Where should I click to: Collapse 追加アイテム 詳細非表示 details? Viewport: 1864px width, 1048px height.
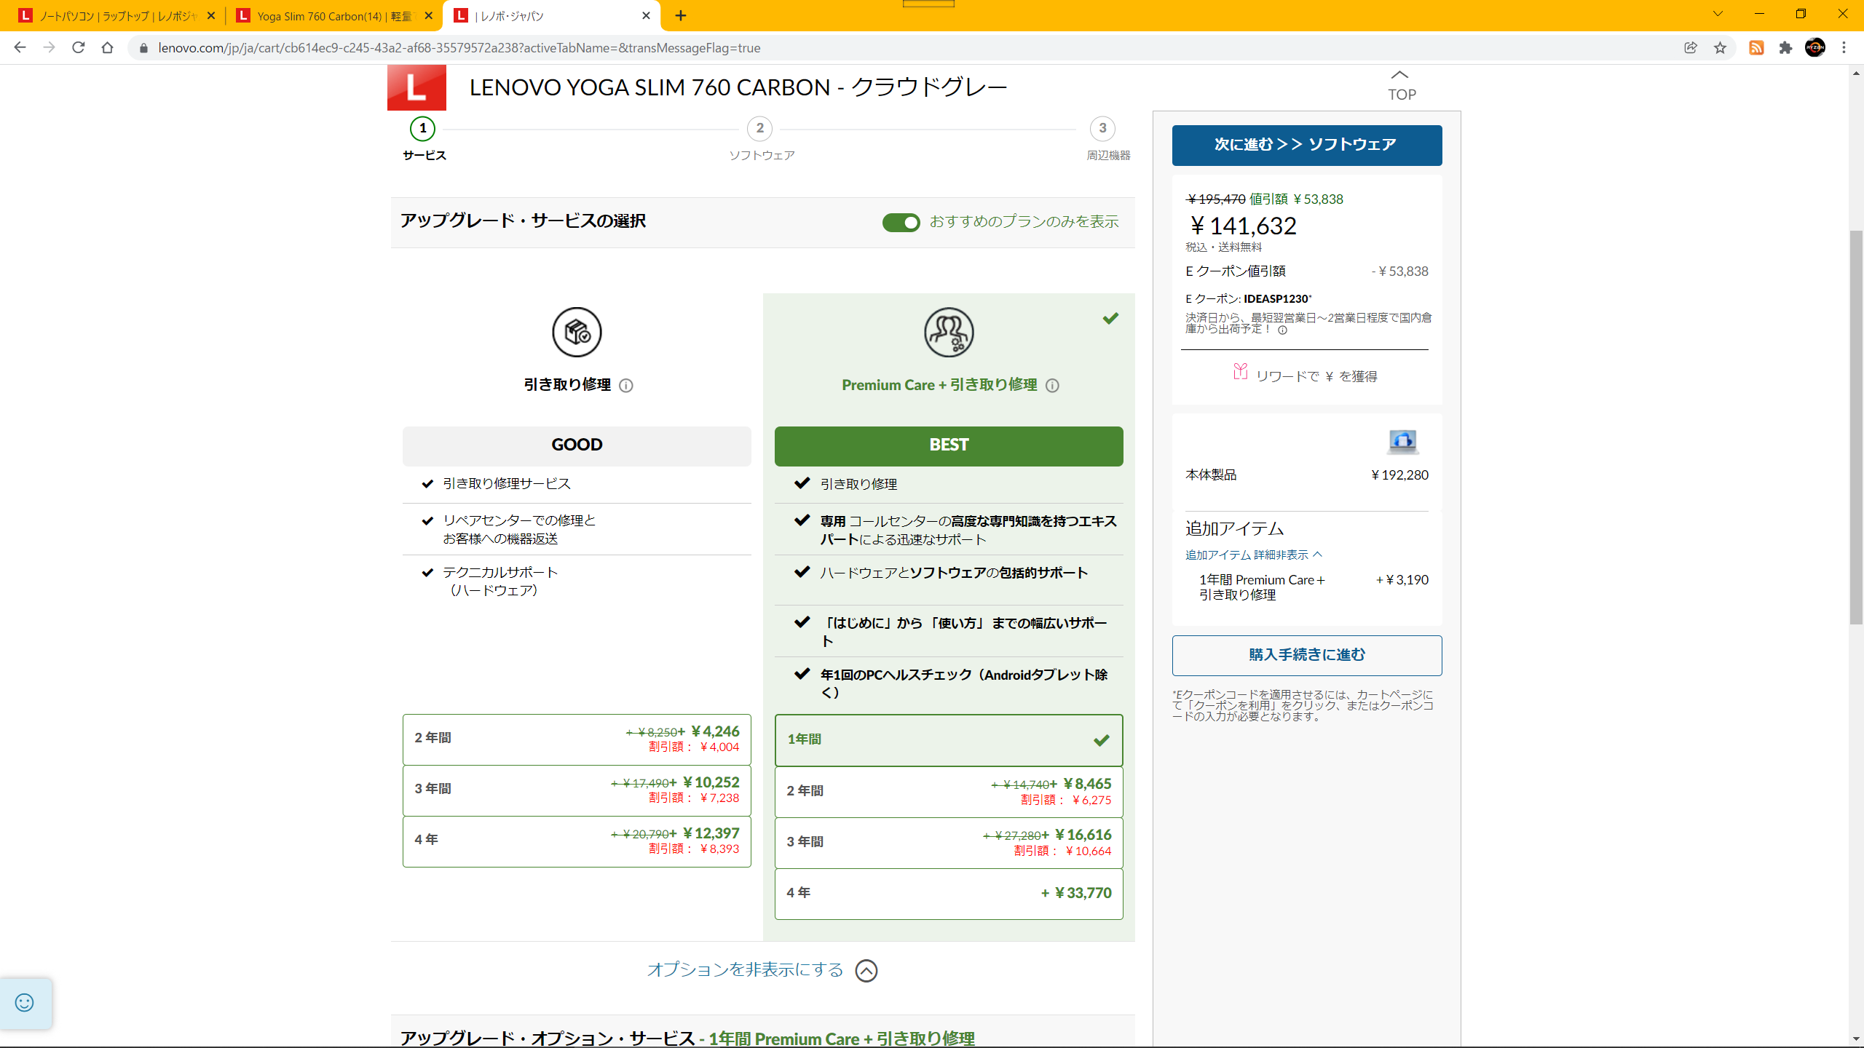coord(1253,555)
